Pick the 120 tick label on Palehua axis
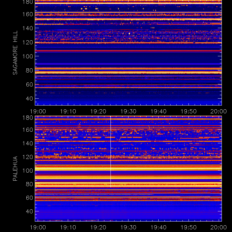The height and width of the screenshot is (232, 232). click(x=28, y=157)
